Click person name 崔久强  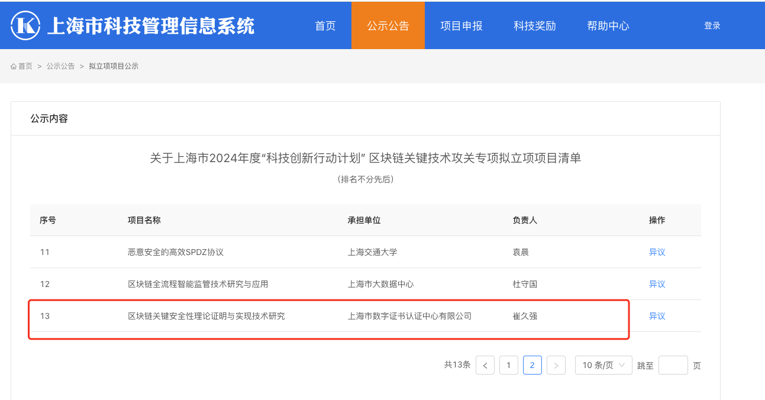[525, 316]
